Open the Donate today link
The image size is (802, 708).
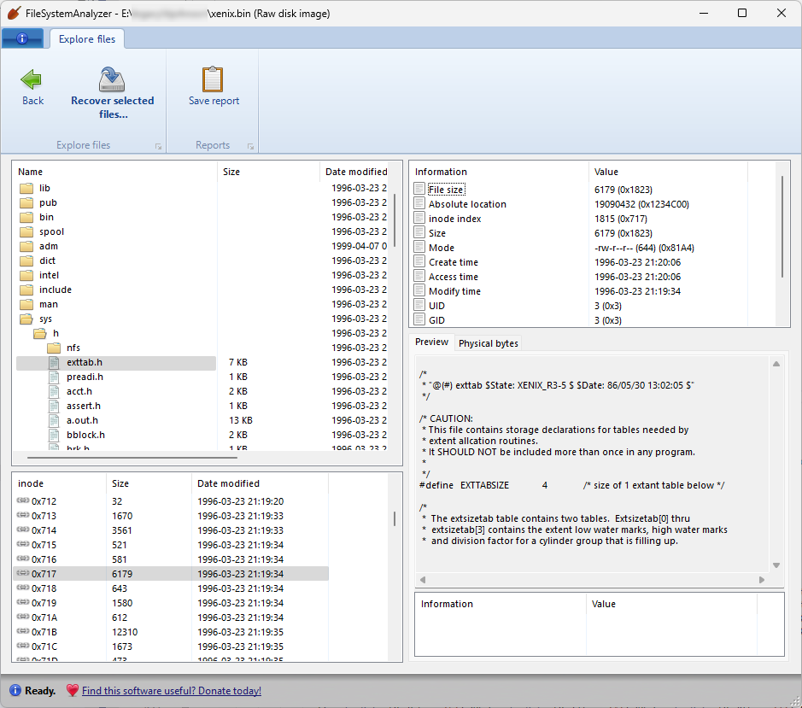coord(172,691)
